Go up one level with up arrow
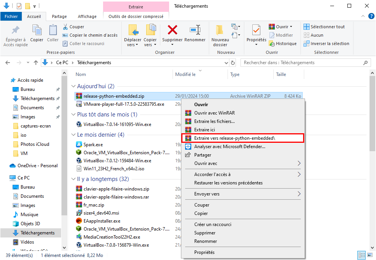 [36, 63]
